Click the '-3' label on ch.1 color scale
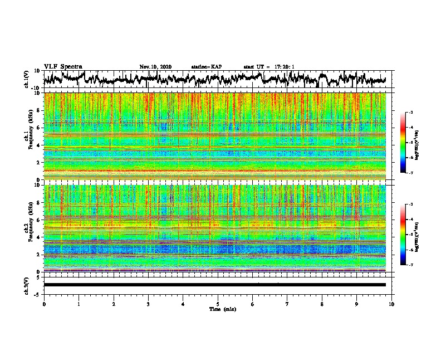The height and width of the screenshot is (341, 441). click(x=410, y=113)
